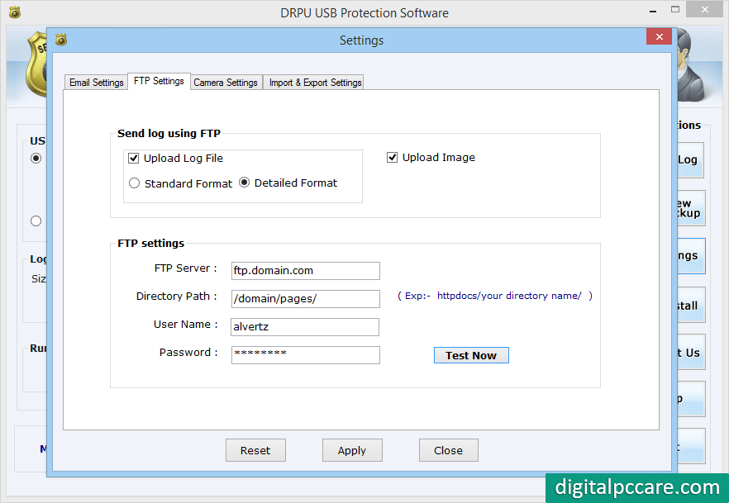Click the Send log using FTP heading
Image resolution: width=729 pixels, height=503 pixels.
coord(169,134)
